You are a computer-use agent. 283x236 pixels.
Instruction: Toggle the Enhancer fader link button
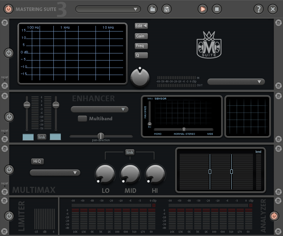(42, 137)
